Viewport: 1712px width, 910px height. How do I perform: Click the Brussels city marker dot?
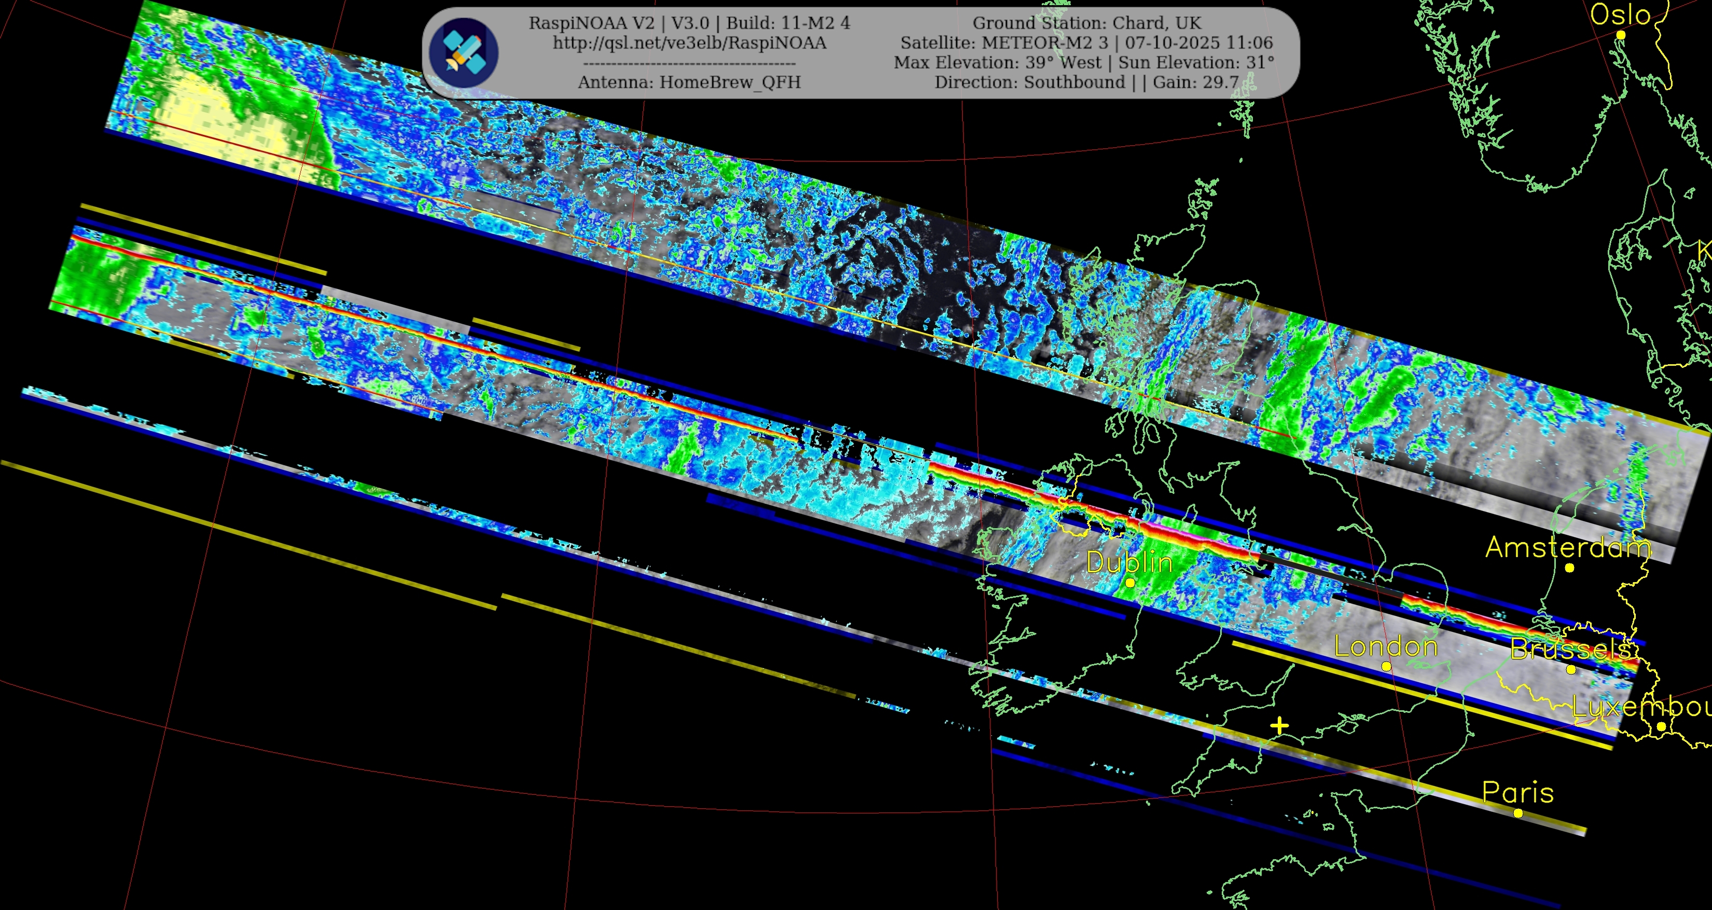tap(1571, 669)
